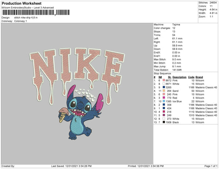Click the Machine value 'Tajima'

(x=176, y=24)
